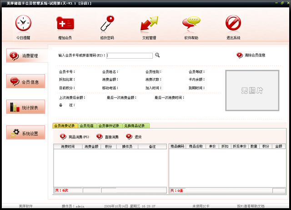Switch to the 会员事件记录 tab
The height and width of the screenshot is (210, 291).
pyautogui.click(x=109, y=125)
